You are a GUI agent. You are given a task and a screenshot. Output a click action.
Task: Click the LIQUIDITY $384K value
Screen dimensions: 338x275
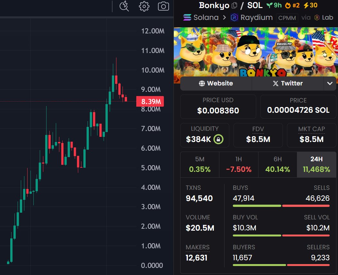pos(199,139)
